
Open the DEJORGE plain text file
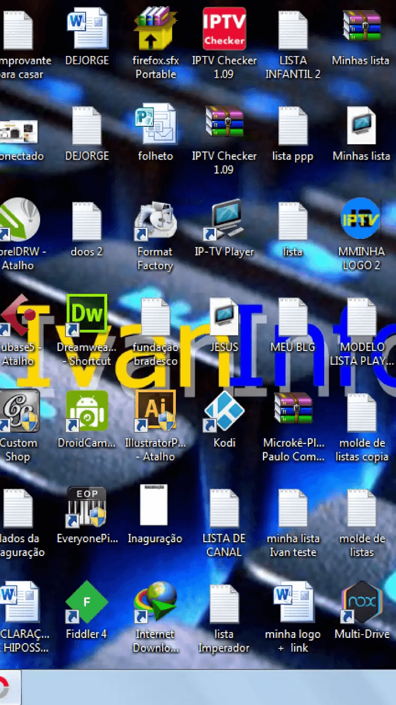pyautogui.click(x=87, y=126)
